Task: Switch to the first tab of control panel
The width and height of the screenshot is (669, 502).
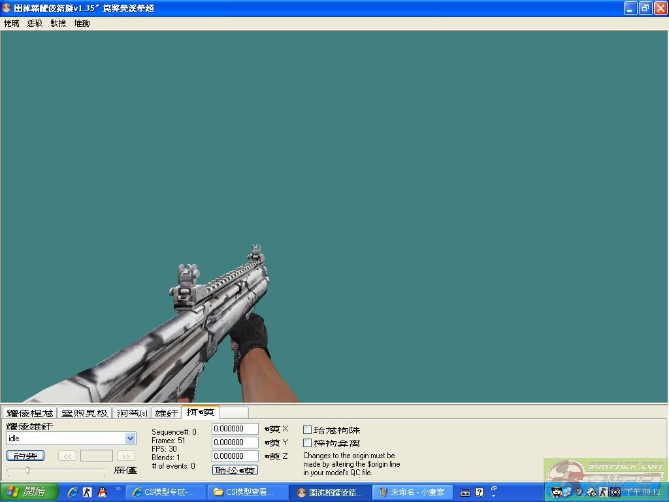Action: coord(29,413)
